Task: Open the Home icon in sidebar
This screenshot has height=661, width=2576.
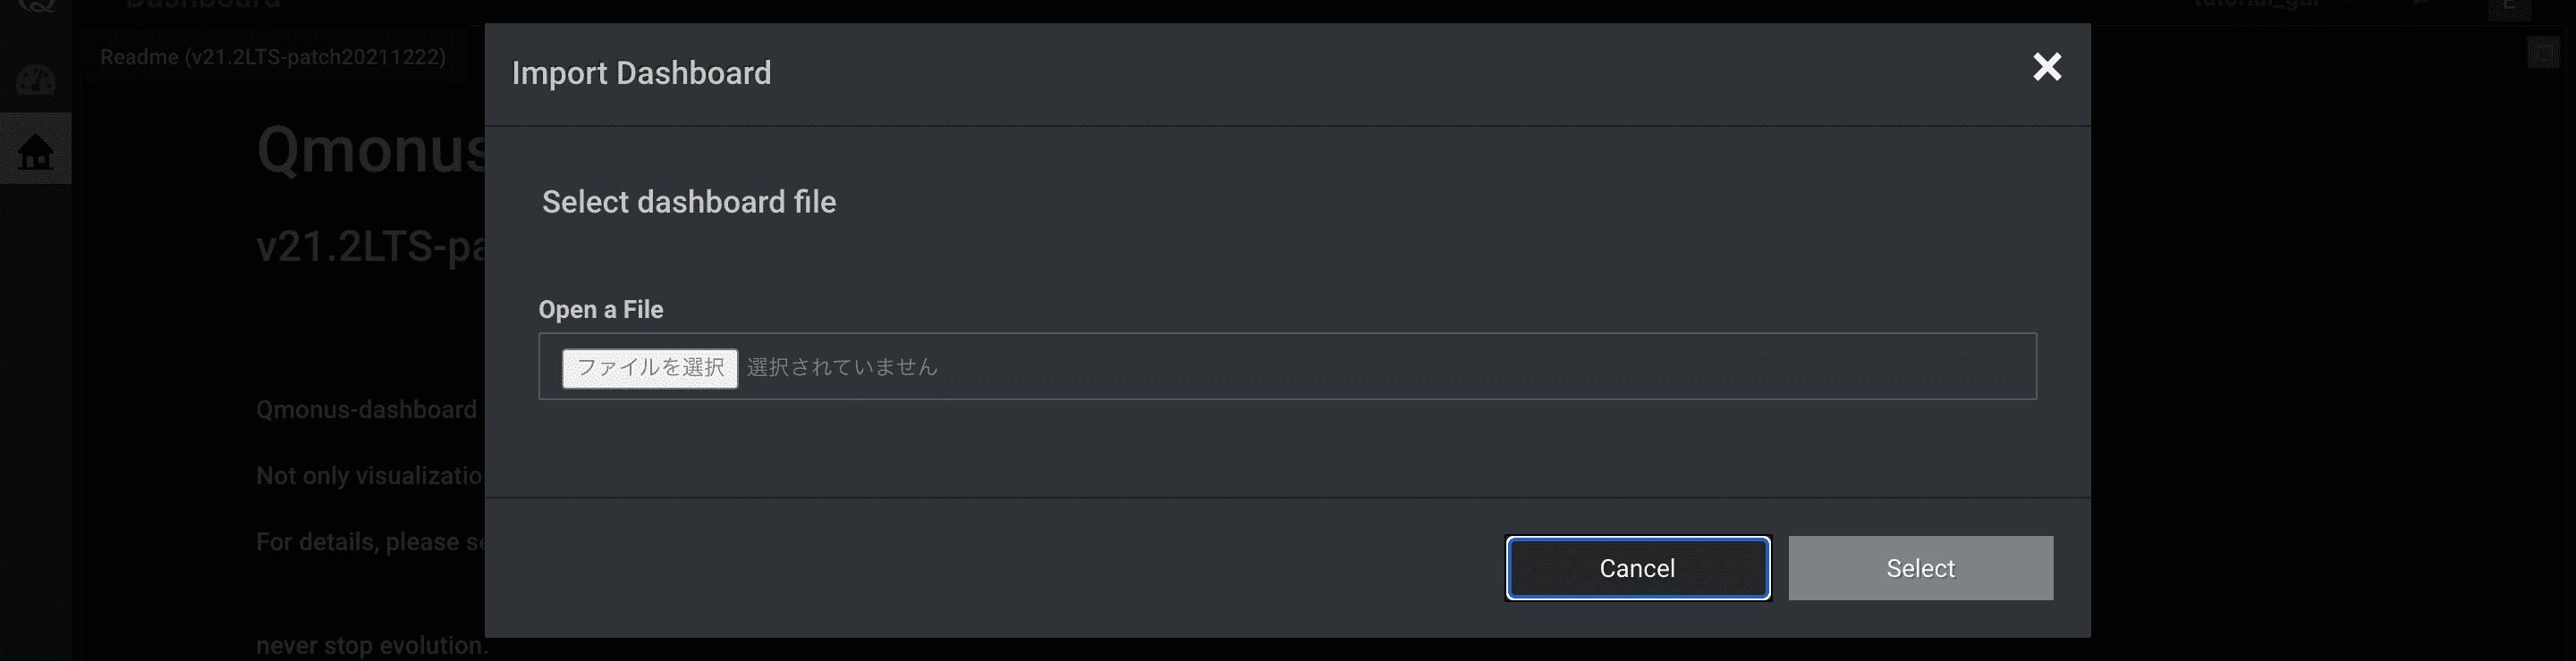Action: [x=35, y=151]
